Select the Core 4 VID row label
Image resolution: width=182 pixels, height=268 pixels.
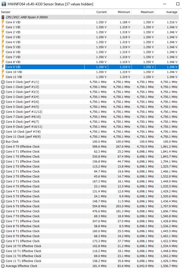(x=13, y=42)
